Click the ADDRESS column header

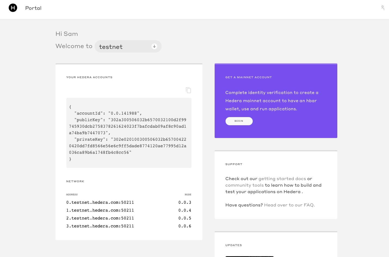[x=72, y=195]
